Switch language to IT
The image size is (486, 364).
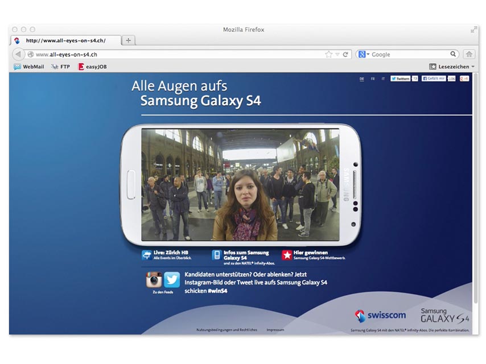coord(383,79)
